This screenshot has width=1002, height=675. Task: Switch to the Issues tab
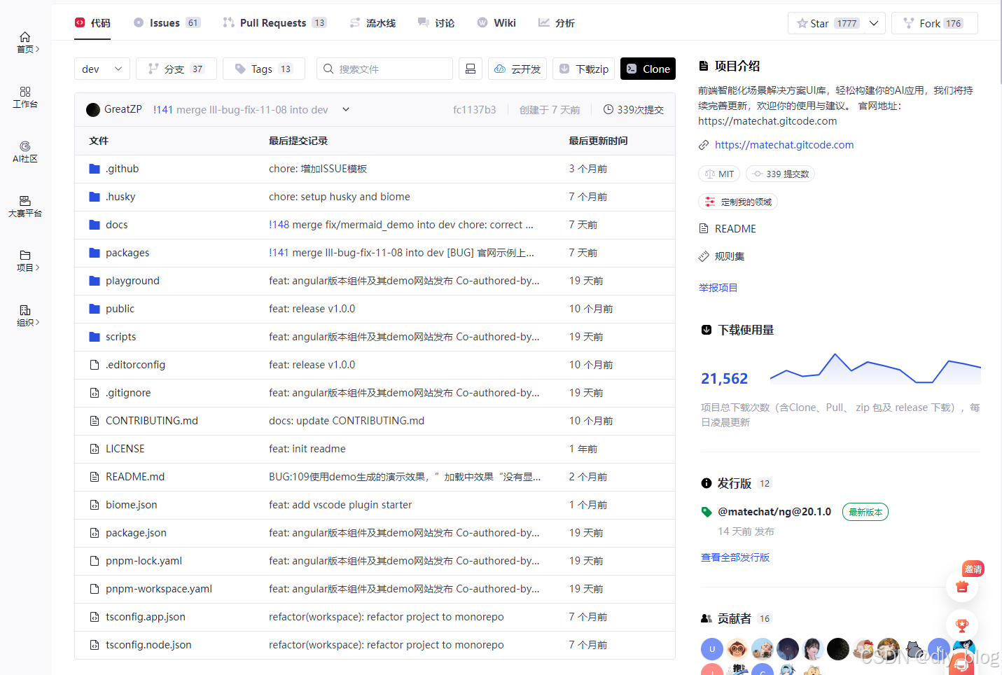[x=167, y=23]
